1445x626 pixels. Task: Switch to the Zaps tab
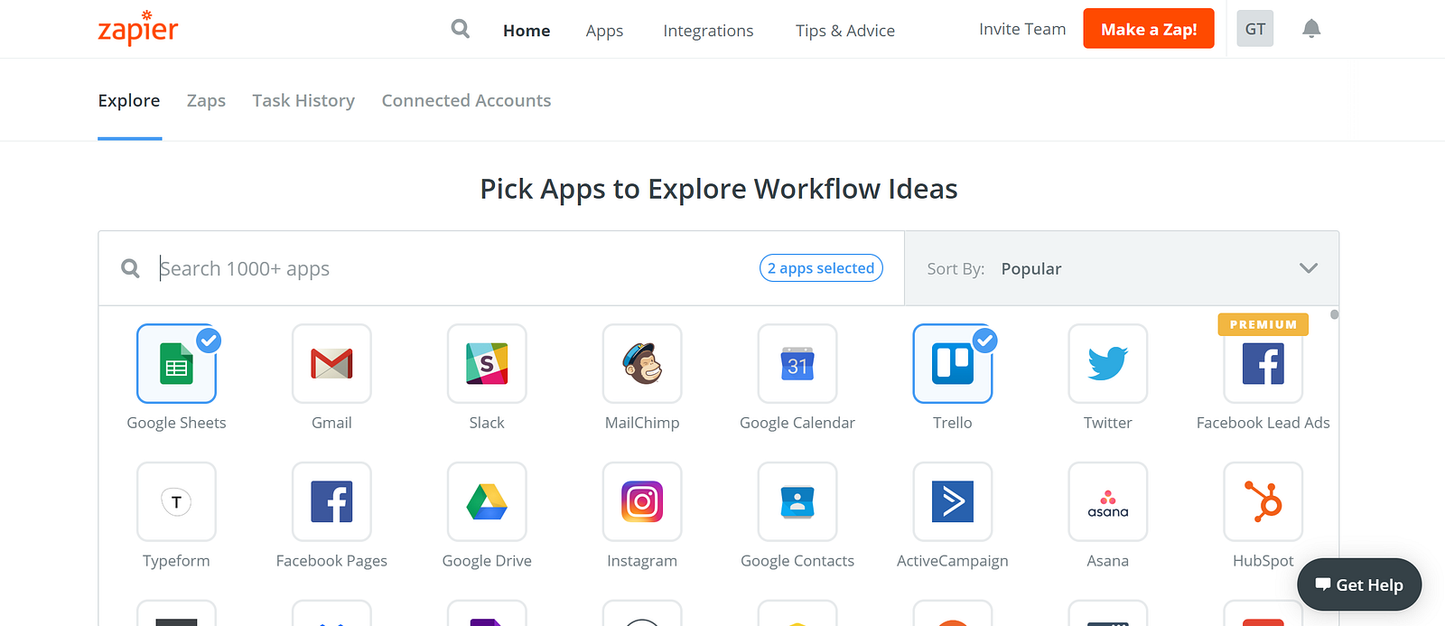coord(206,100)
